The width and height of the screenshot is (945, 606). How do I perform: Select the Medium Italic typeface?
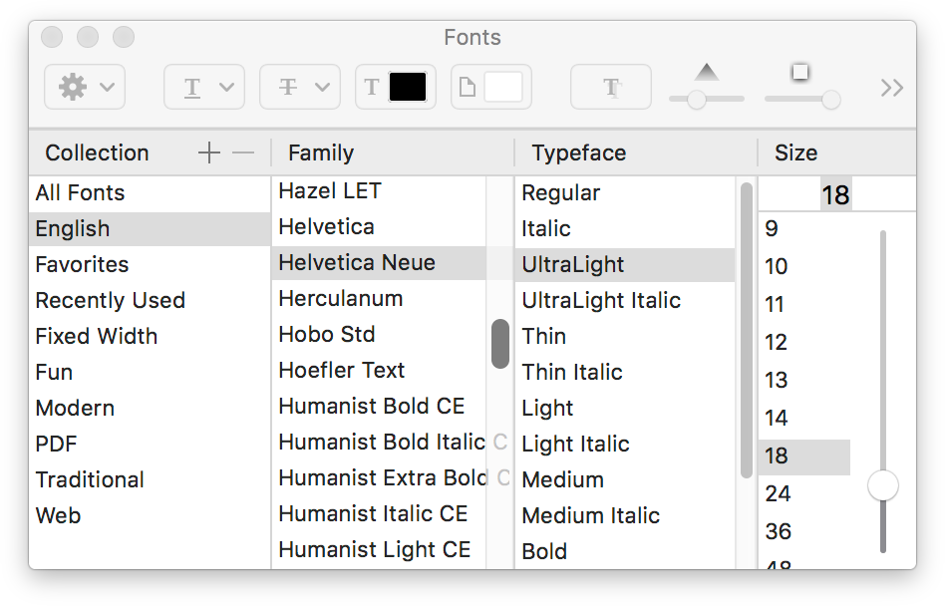625,515
